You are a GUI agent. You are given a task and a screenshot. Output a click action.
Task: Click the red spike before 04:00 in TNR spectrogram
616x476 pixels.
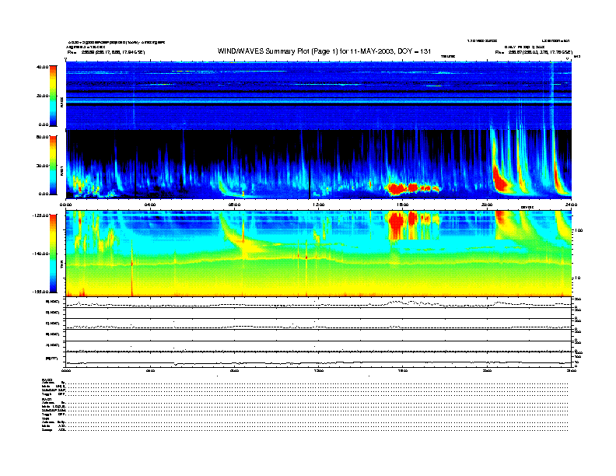[131, 271]
